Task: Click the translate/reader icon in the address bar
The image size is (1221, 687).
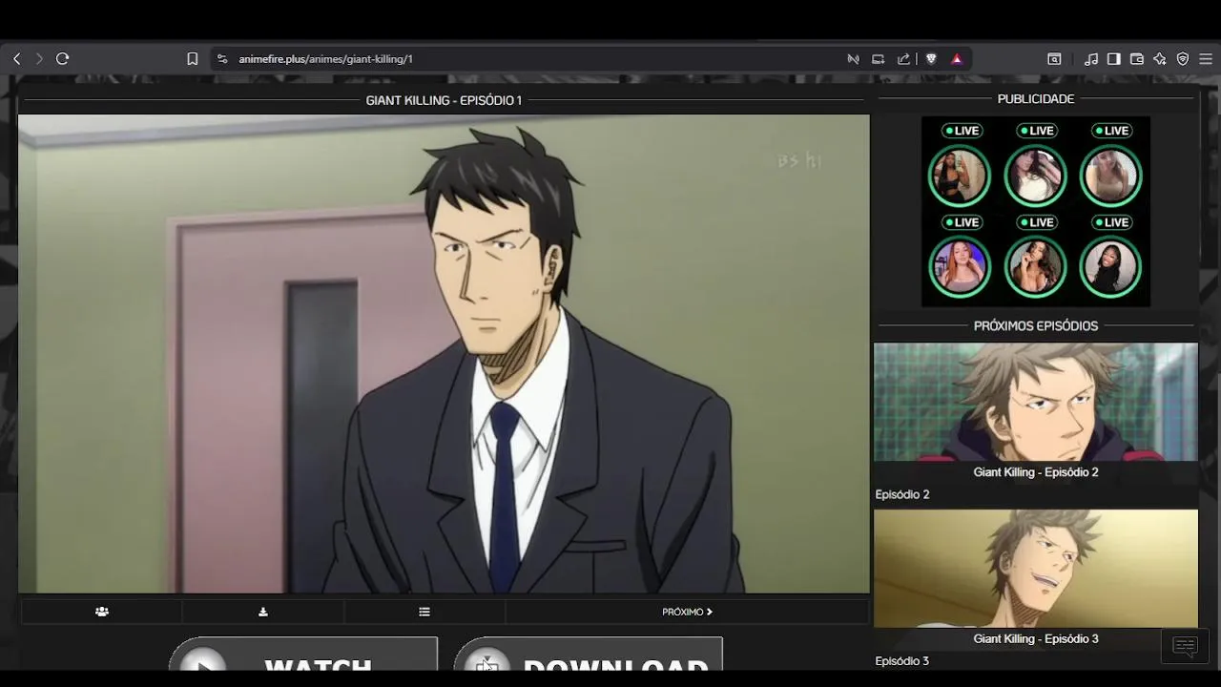Action: (x=854, y=59)
